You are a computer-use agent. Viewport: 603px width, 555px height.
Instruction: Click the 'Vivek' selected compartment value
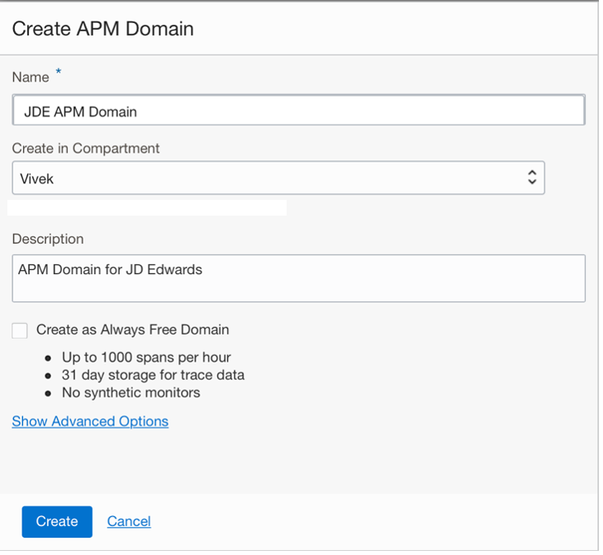click(37, 178)
